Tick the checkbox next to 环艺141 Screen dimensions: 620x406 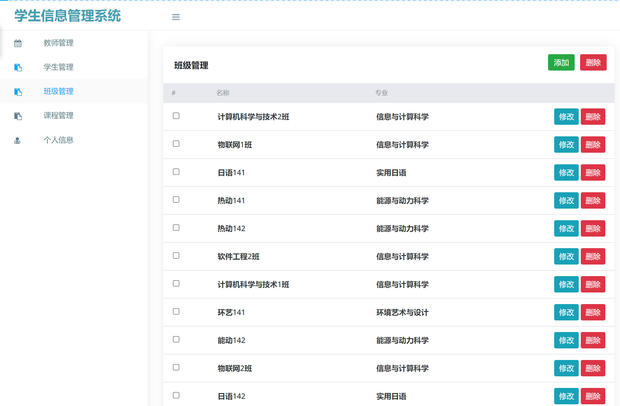176,311
